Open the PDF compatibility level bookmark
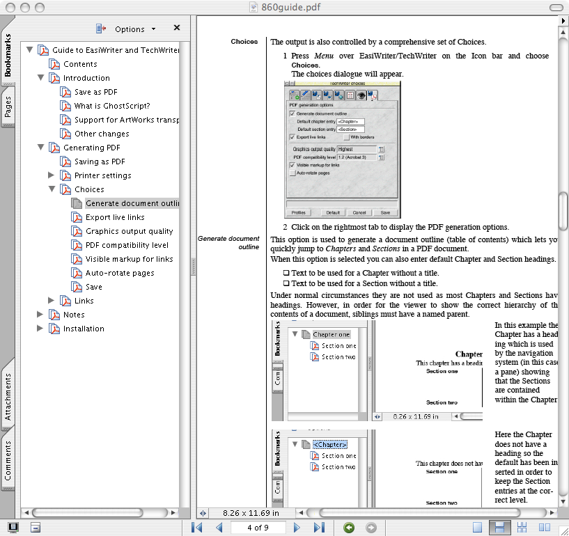Screen dimensions: 569x536 click(x=127, y=245)
